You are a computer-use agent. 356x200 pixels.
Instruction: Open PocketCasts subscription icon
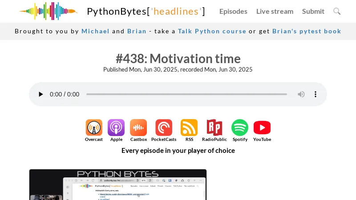(164, 128)
